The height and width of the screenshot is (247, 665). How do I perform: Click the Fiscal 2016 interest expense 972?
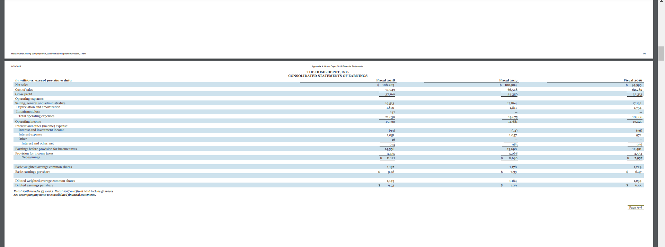pos(639,135)
